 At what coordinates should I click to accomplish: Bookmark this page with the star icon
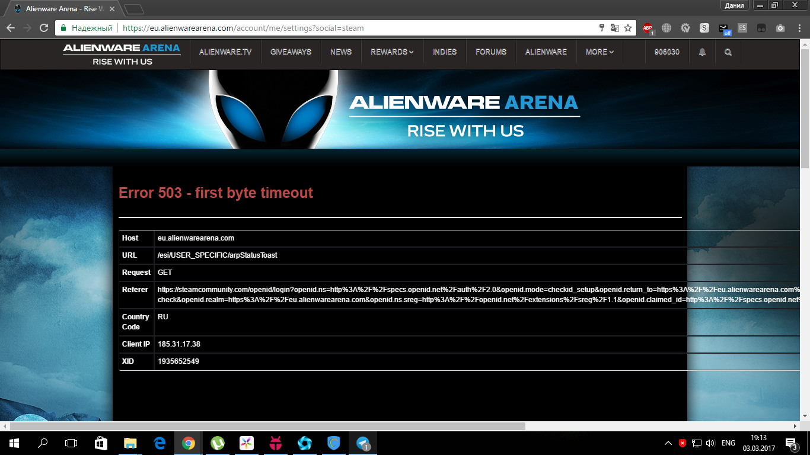pos(628,28)
